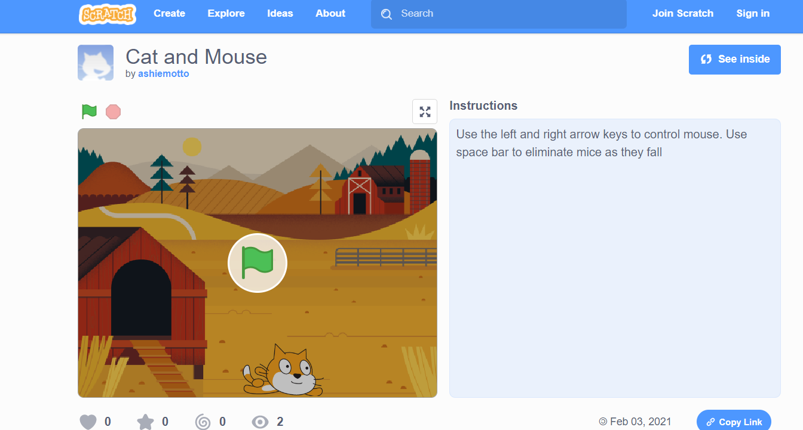Click the Copy Link button
Screen dimensions: 803x430
pyautogui.click(x=734, y=421)
